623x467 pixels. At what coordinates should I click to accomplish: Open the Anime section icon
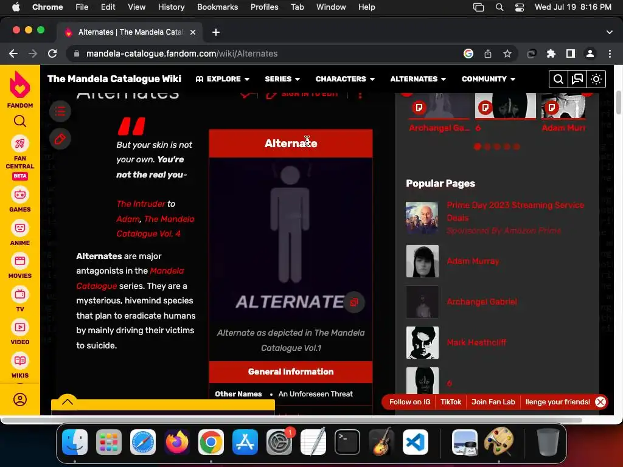20,228
